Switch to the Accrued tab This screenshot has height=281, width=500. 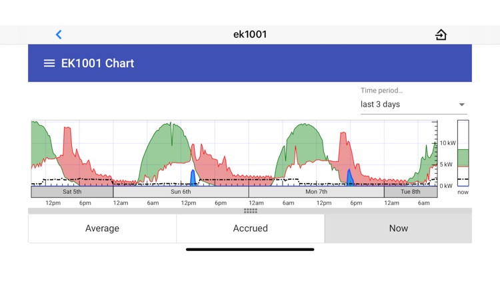(x=250, y=228)
